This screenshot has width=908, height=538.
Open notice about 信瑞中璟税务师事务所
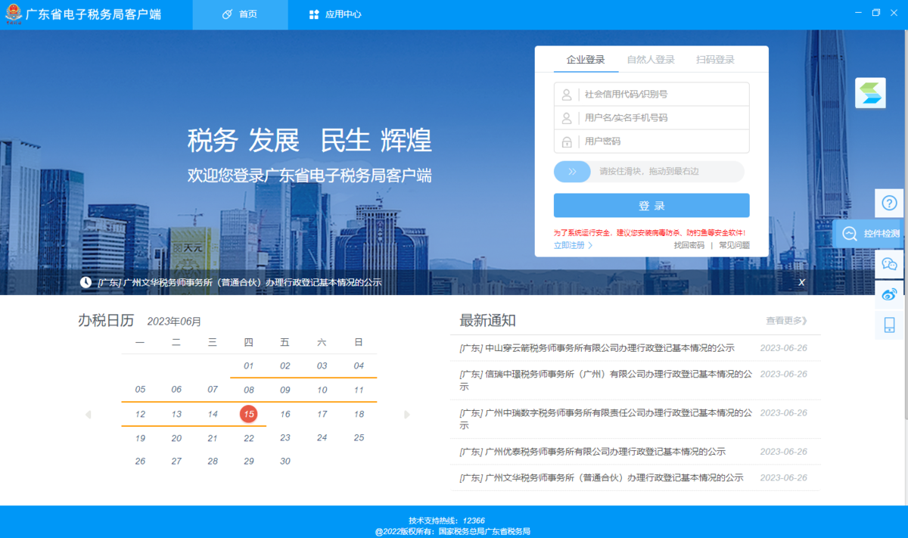coord(606,380)
